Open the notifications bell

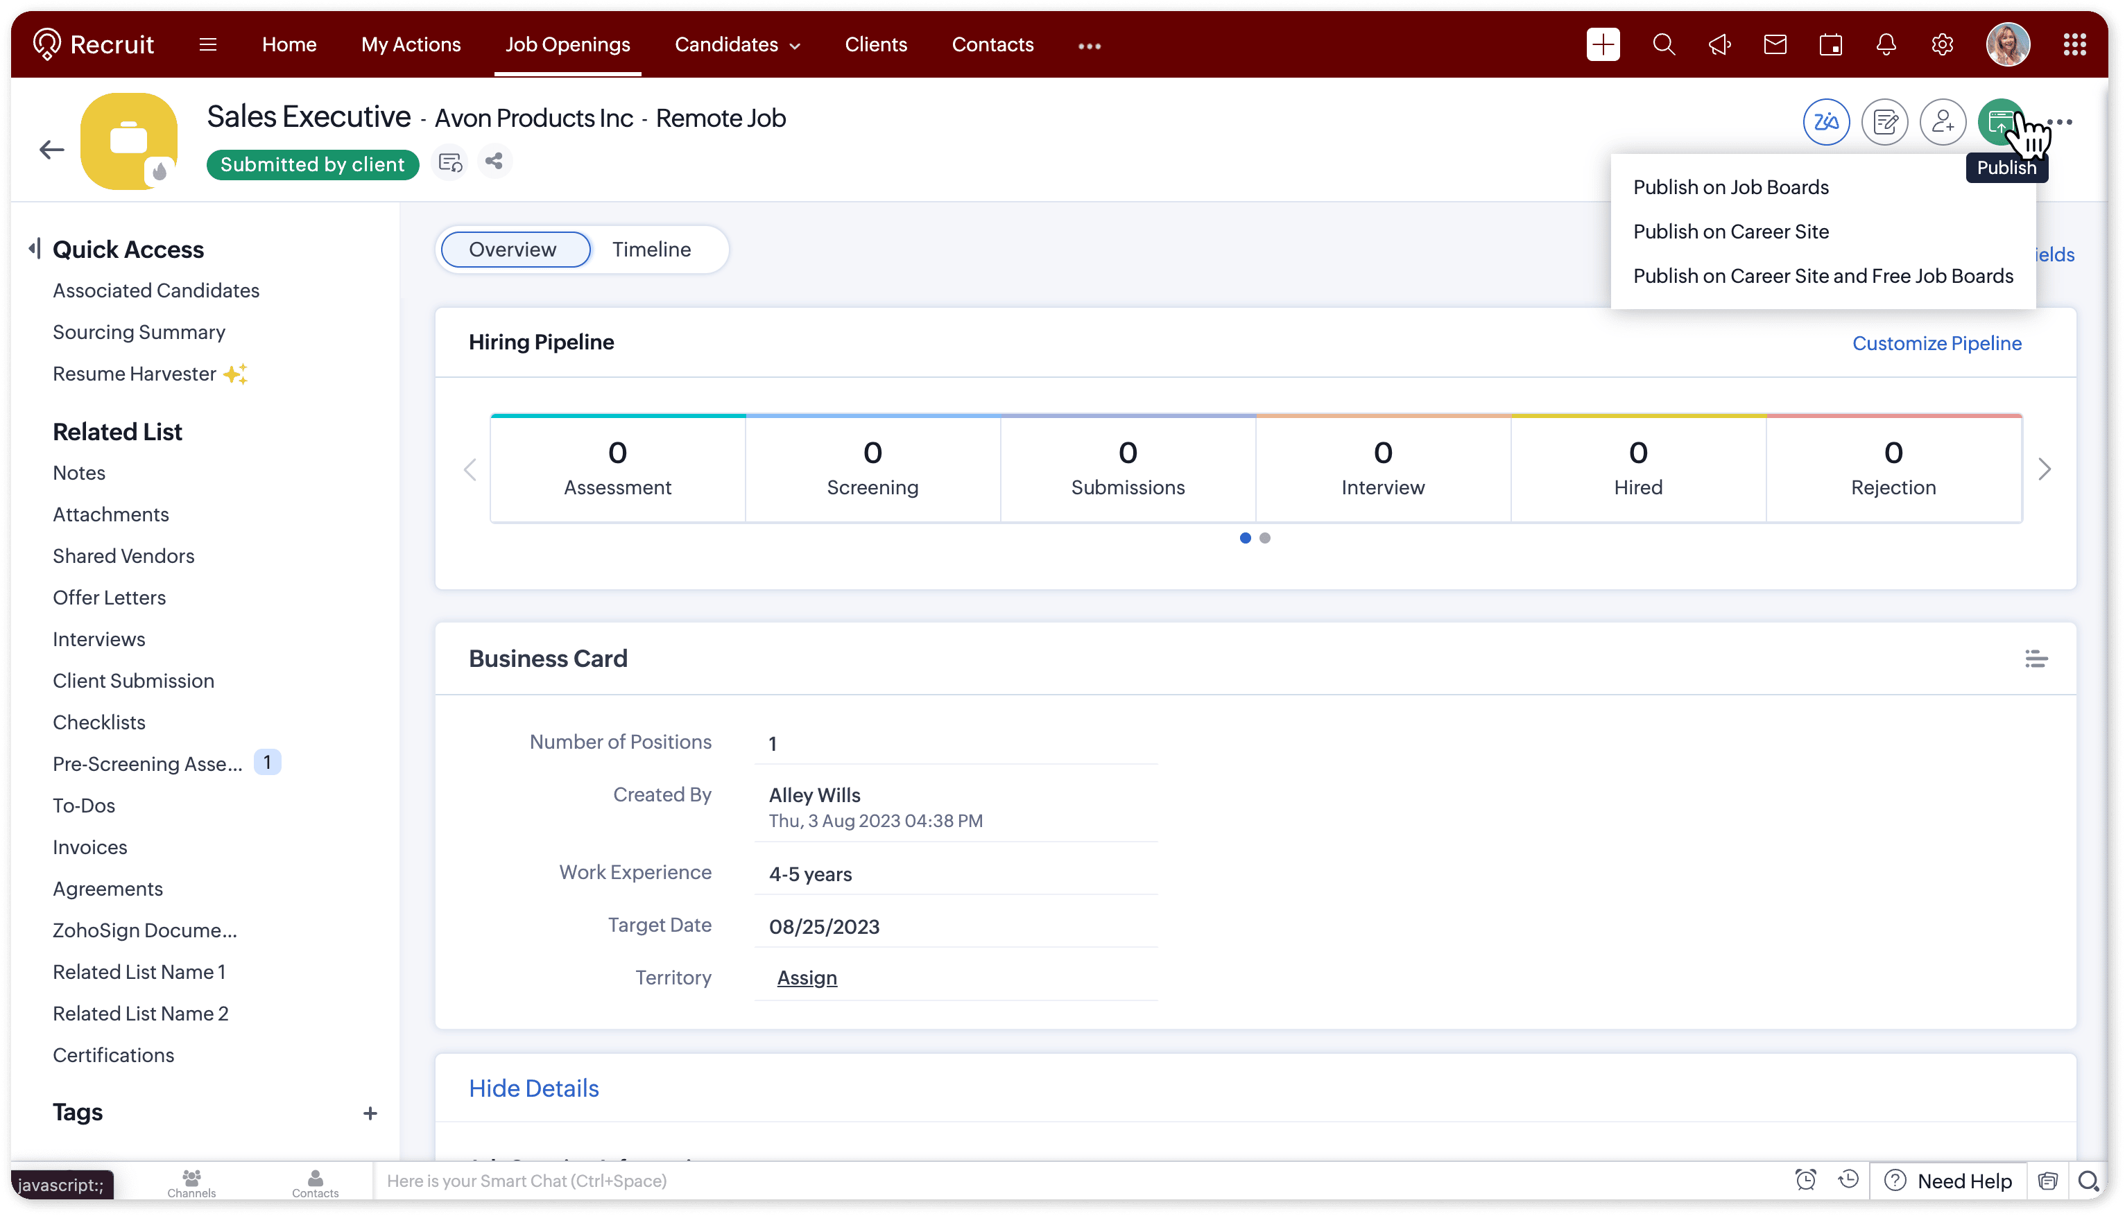(x=1886, y=45)
